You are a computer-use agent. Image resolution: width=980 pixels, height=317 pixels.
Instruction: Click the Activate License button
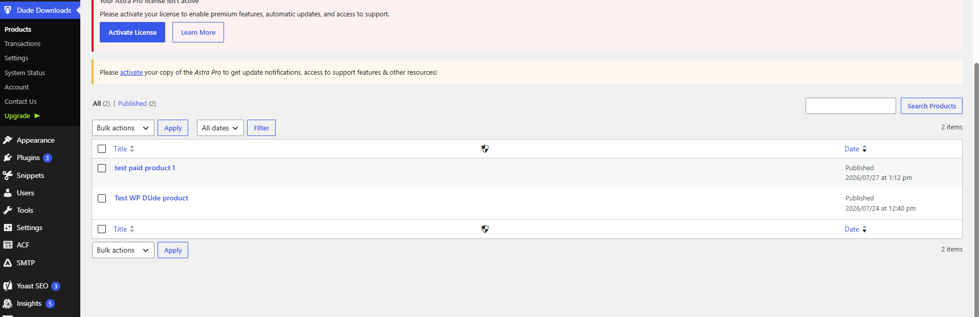tap(132, 32)
